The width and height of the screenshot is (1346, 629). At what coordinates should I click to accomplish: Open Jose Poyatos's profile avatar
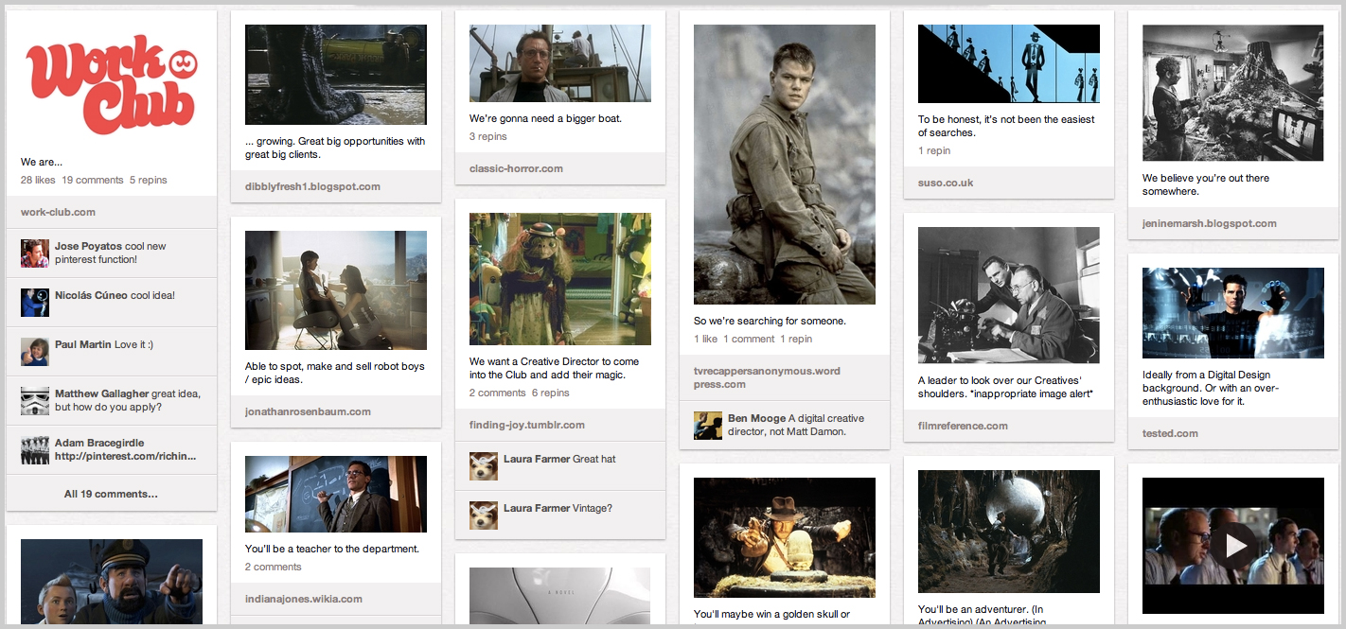coord(34,253)
